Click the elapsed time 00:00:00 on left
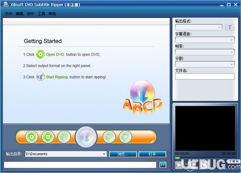The image size is (241, 173). pos(182,154)
